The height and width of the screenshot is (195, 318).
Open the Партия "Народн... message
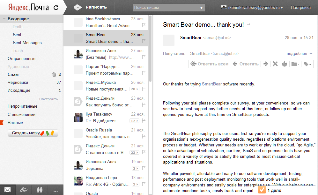106,70
